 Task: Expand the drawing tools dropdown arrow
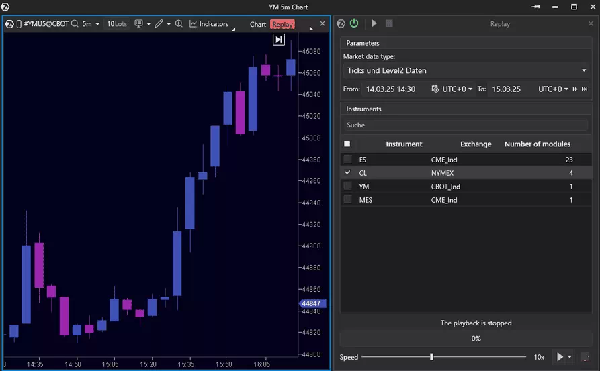(x=169, y=24)
